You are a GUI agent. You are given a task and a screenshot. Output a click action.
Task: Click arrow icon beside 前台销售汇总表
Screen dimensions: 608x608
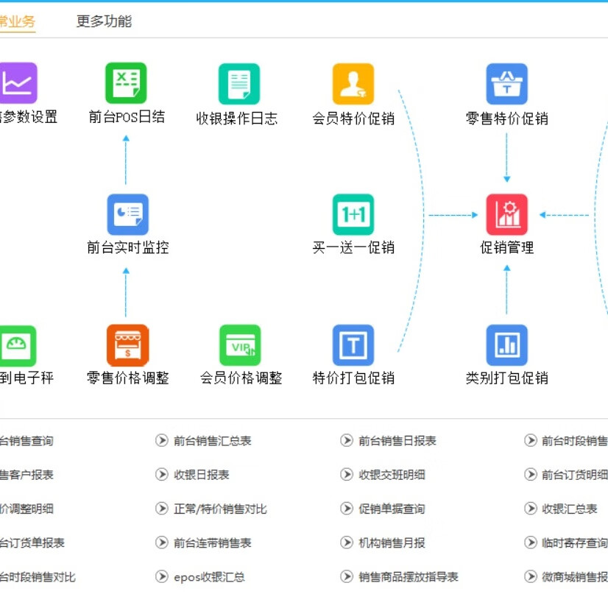(x=162, y=440)
